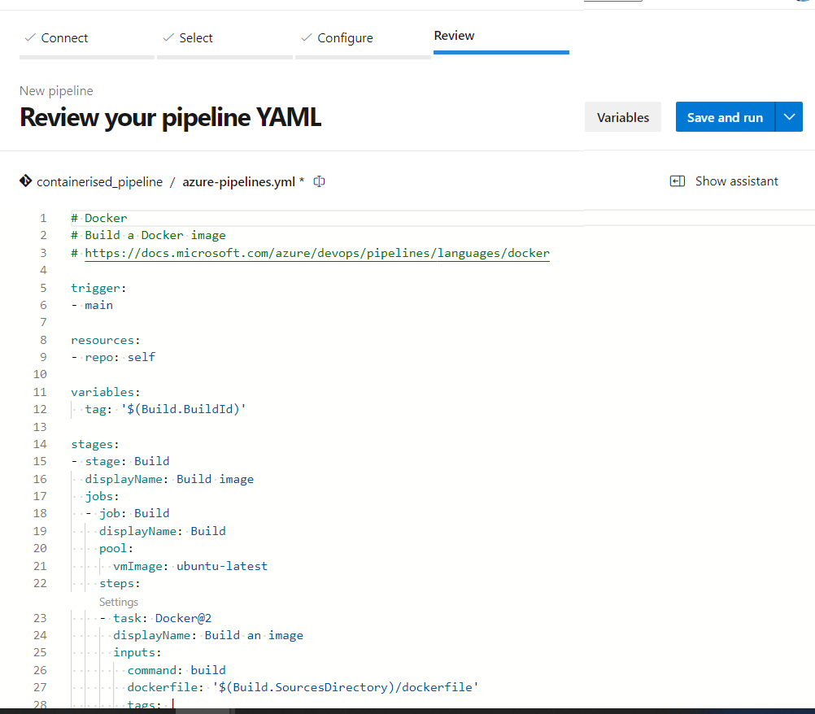
Task: Open the Variables panel
Action: (623, 117)
